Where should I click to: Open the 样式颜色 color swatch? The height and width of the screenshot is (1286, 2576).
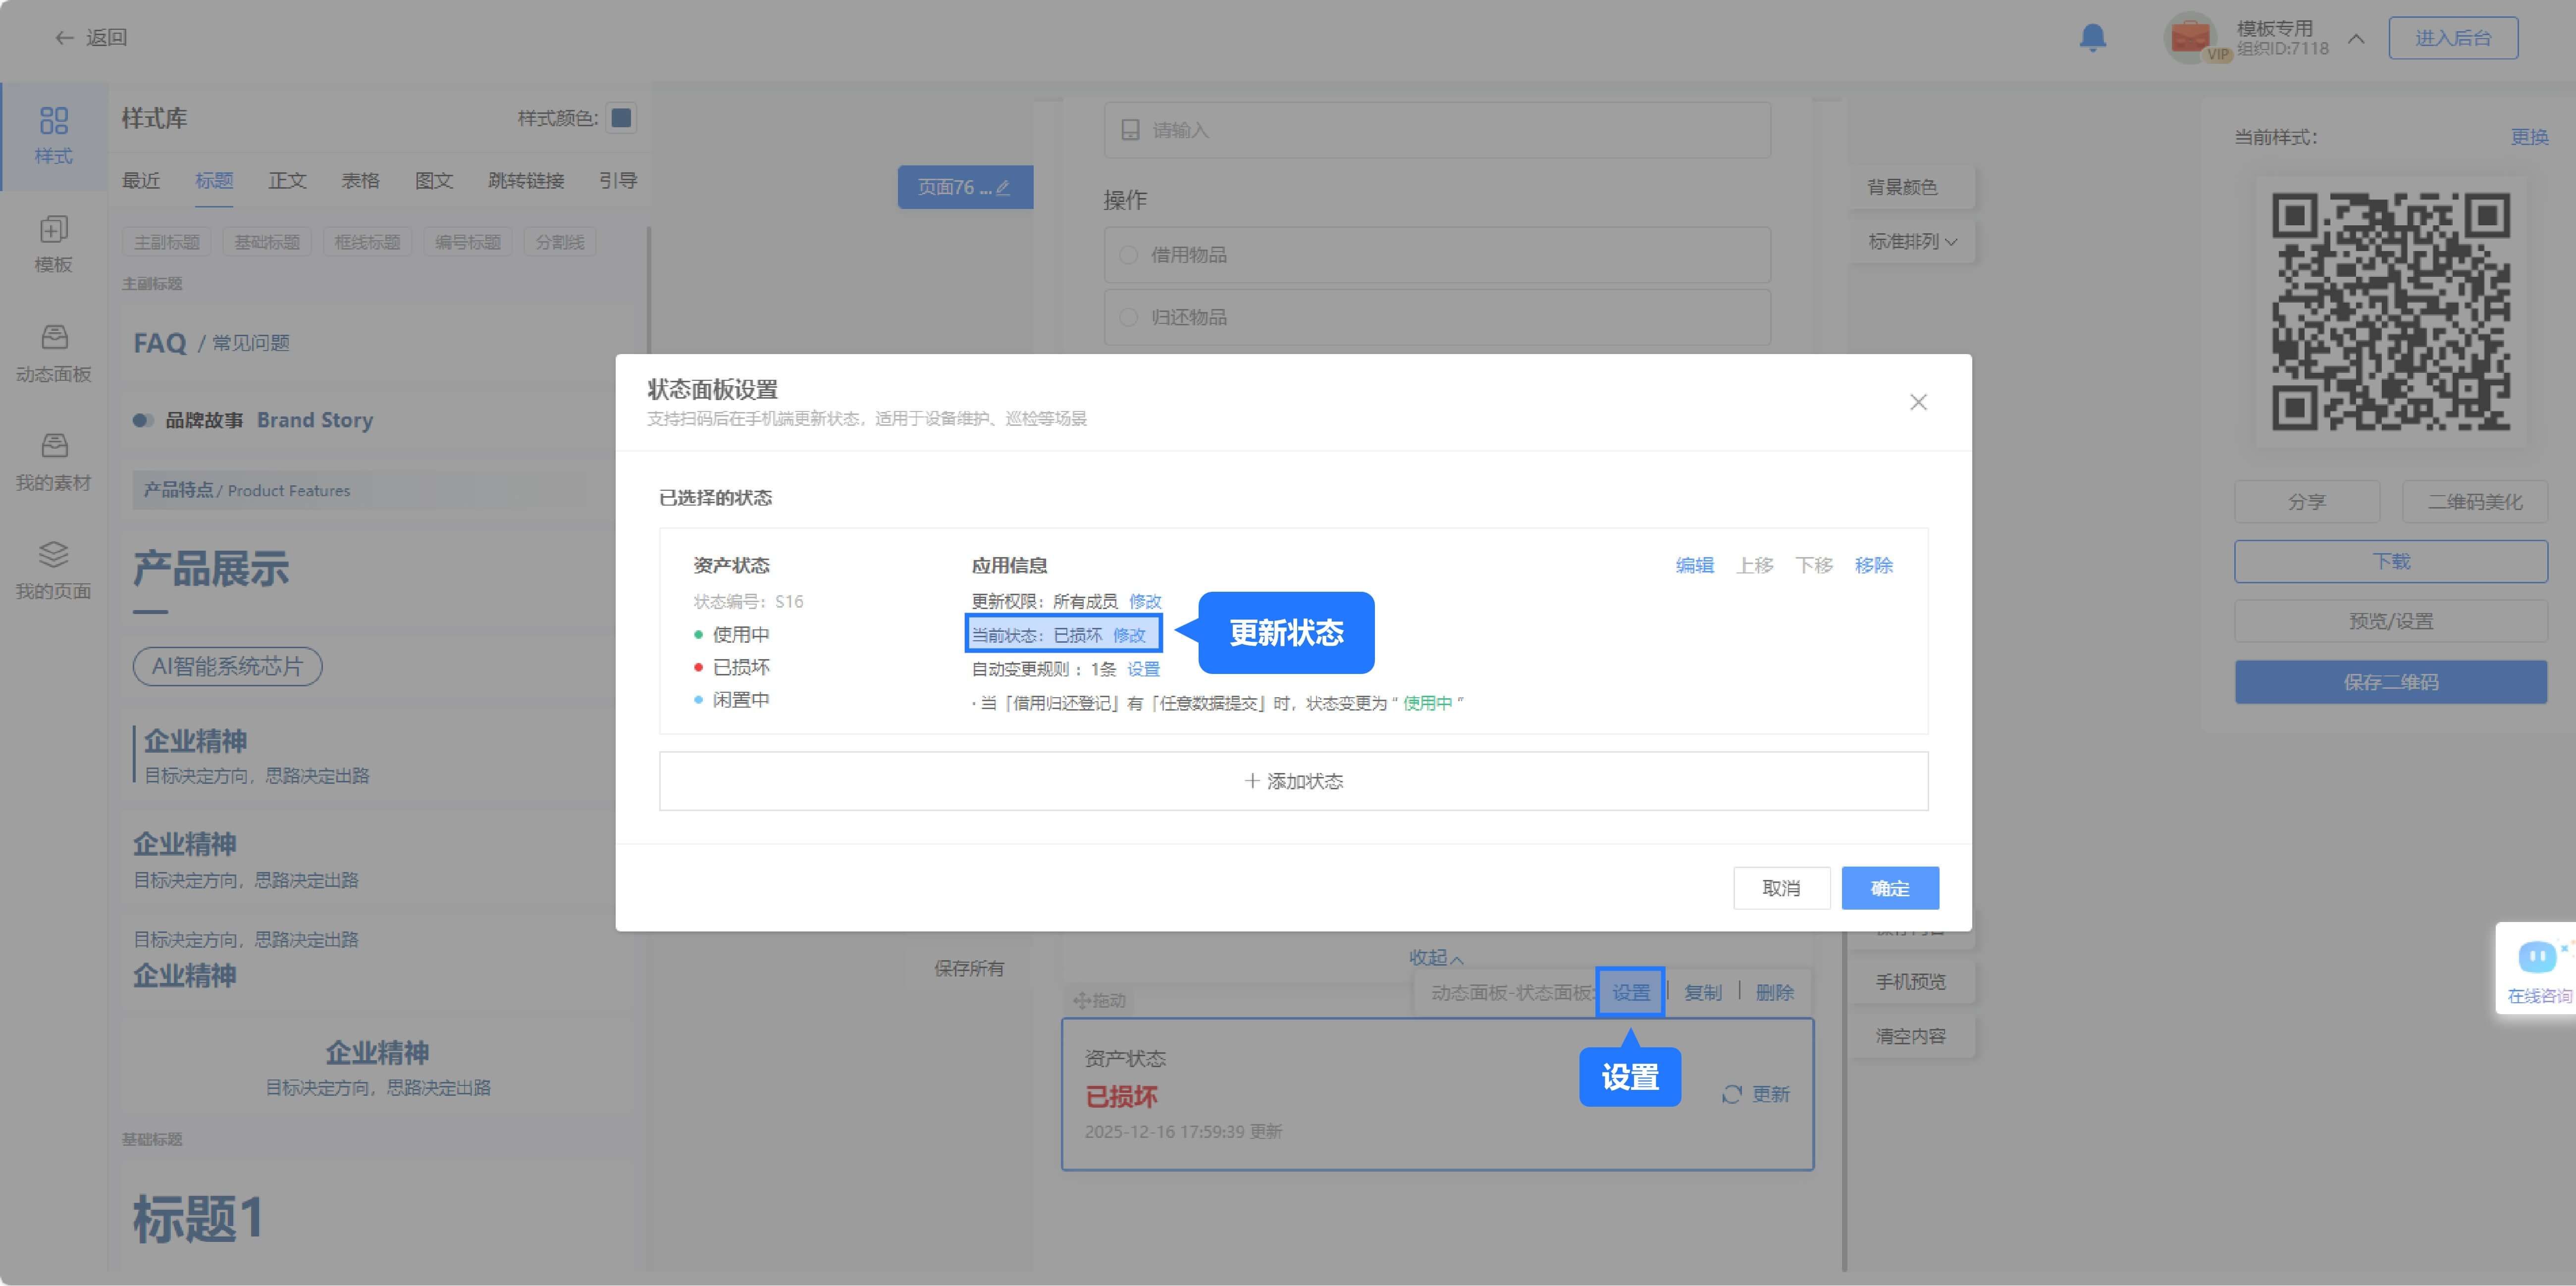(x=621, y=118)
